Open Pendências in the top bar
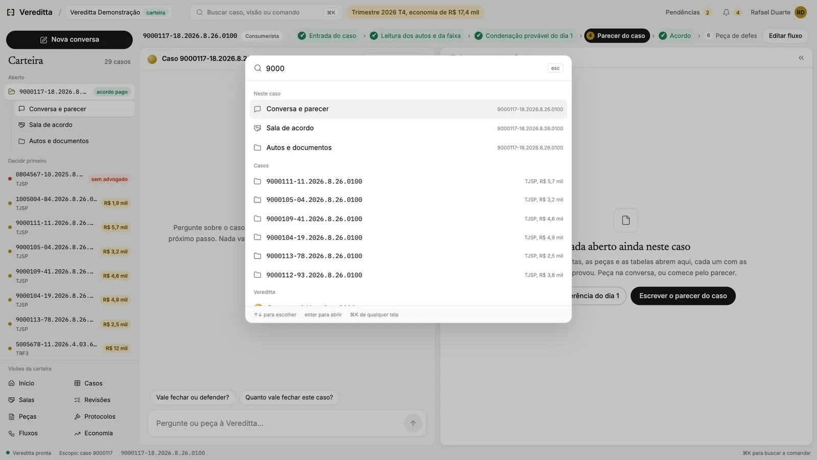 pos(688,12)
